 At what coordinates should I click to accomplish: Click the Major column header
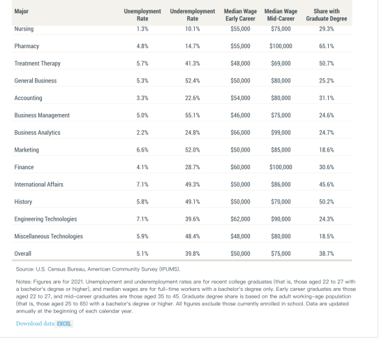tap(21, 11)
